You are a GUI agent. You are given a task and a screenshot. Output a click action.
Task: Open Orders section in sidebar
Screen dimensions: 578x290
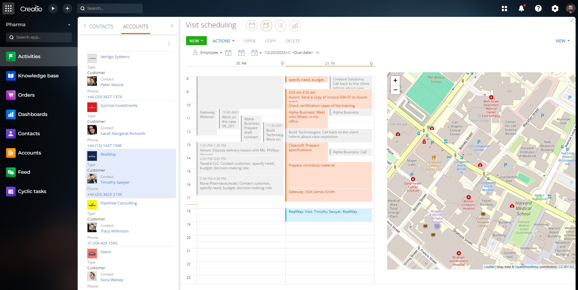point(39,95)
